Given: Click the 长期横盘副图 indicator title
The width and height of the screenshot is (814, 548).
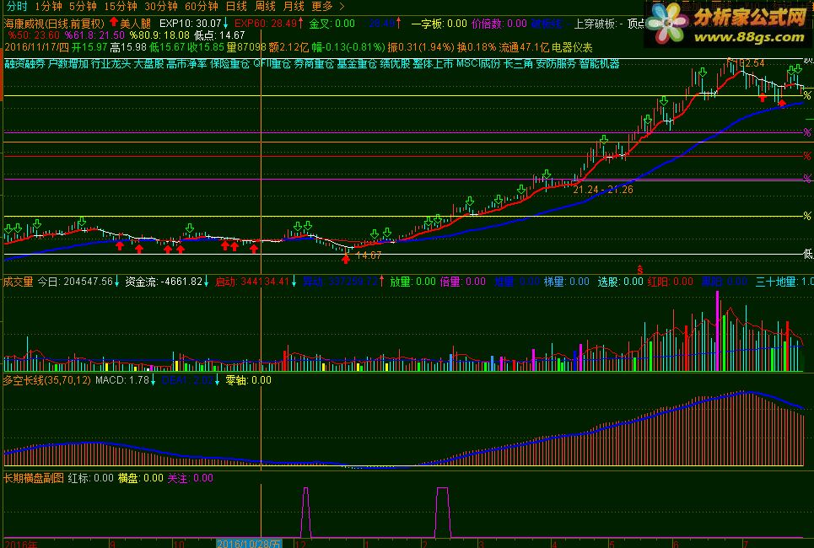Looking at the screenshot, I should 34,478.
